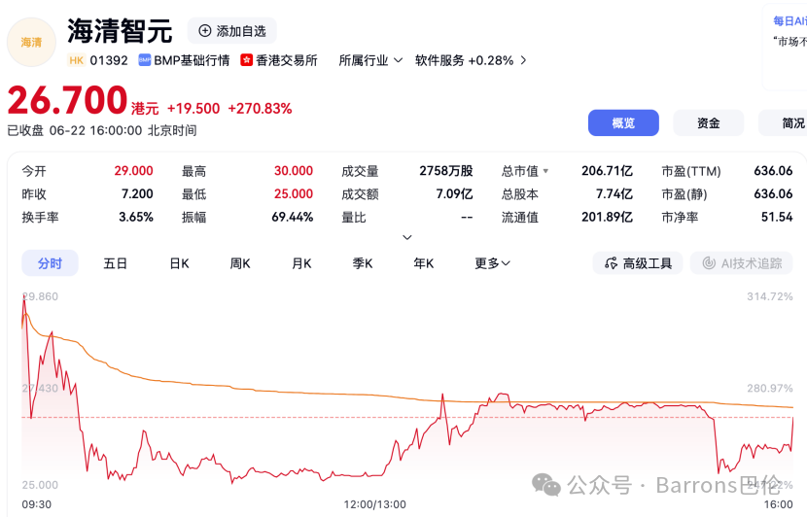Switch to the 资金 tab

click(x=708, y=123)
